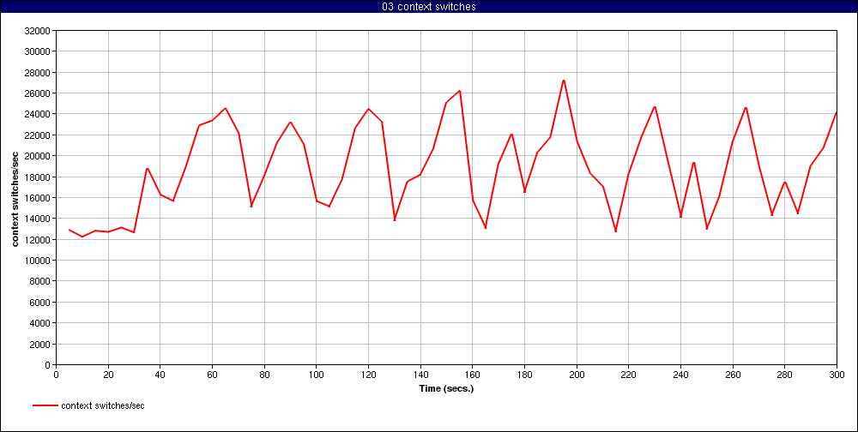Click the 'context switches/sec' legend label
The image size is (858, 432).
click(x=103, y=405)
